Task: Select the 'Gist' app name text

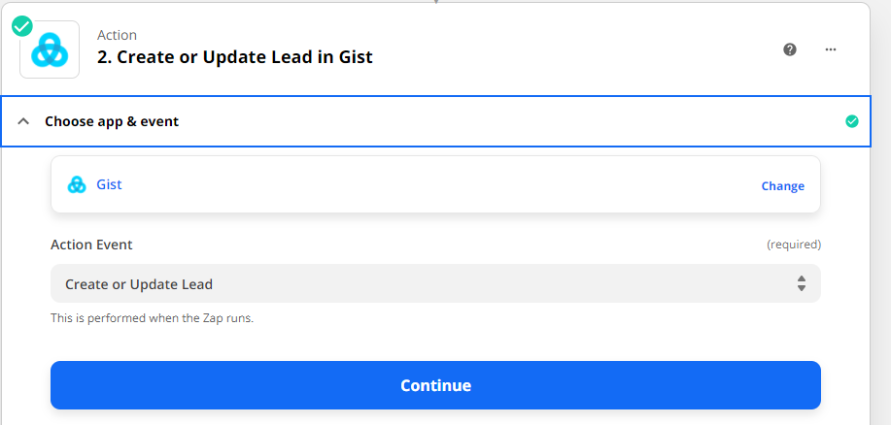Action: click(109, 184)
